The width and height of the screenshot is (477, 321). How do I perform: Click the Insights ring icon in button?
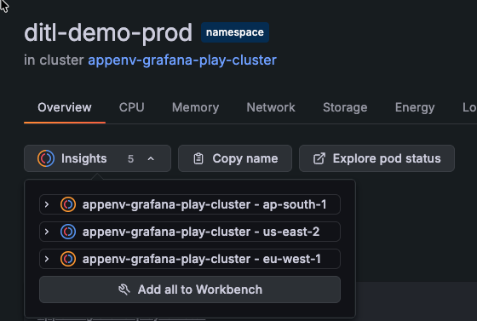46,158
